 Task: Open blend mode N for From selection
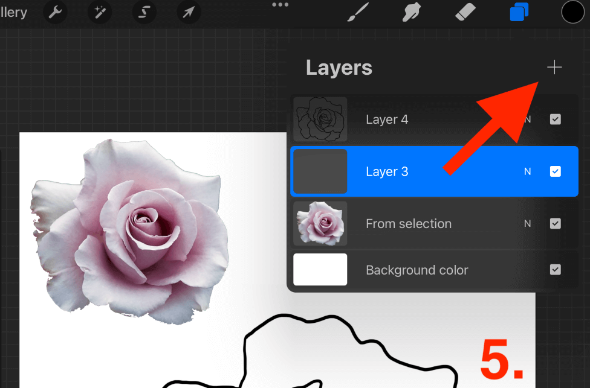coord(528,224)
